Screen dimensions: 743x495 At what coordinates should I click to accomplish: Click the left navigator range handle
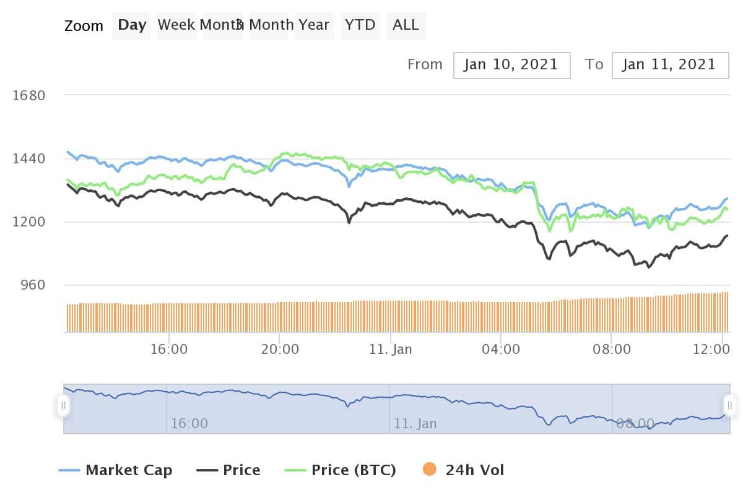click(63, 406)
